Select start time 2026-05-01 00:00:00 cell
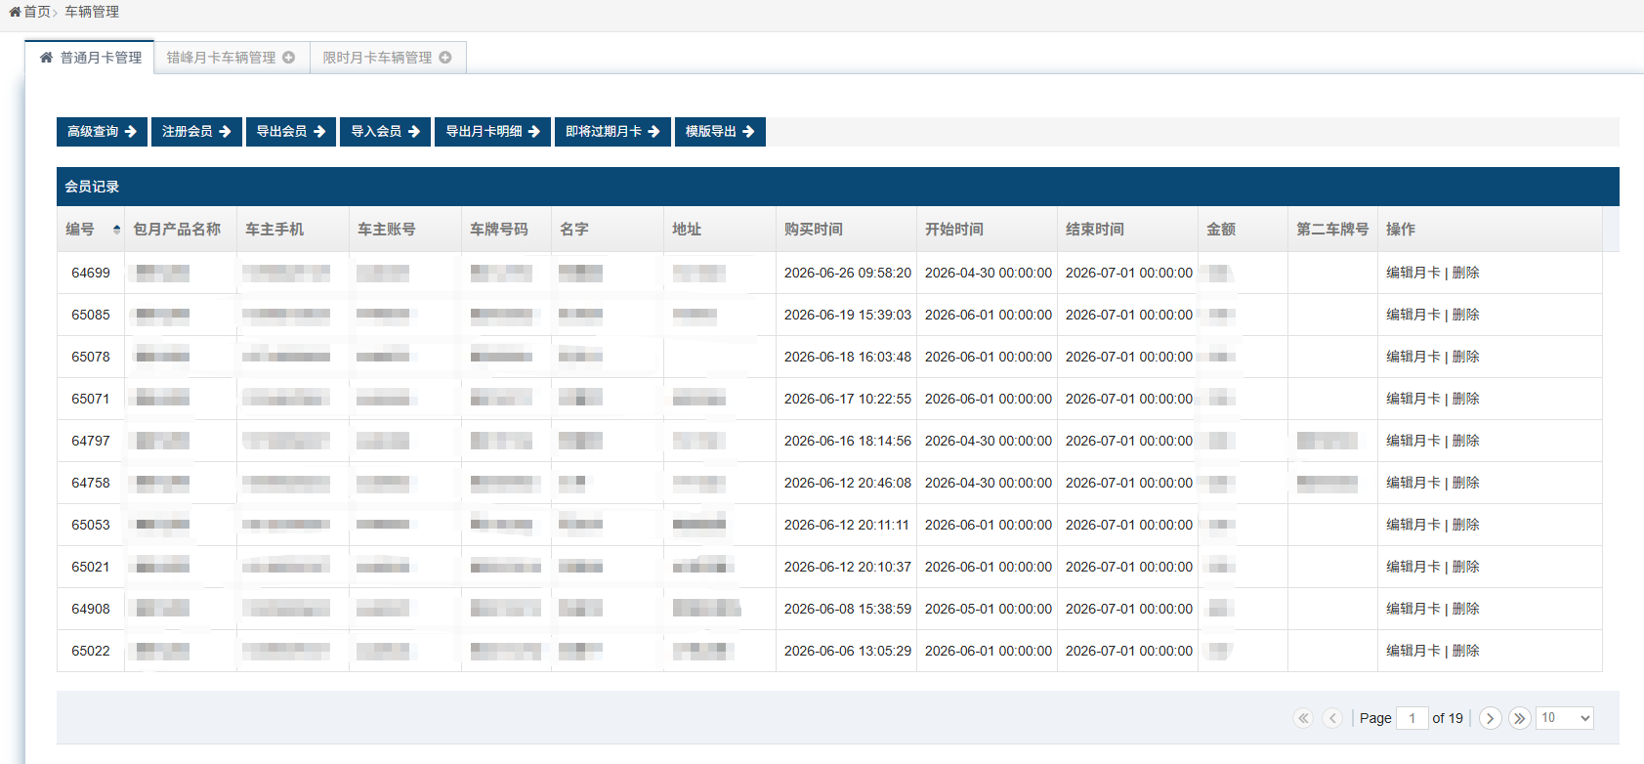 click(989, 609)
